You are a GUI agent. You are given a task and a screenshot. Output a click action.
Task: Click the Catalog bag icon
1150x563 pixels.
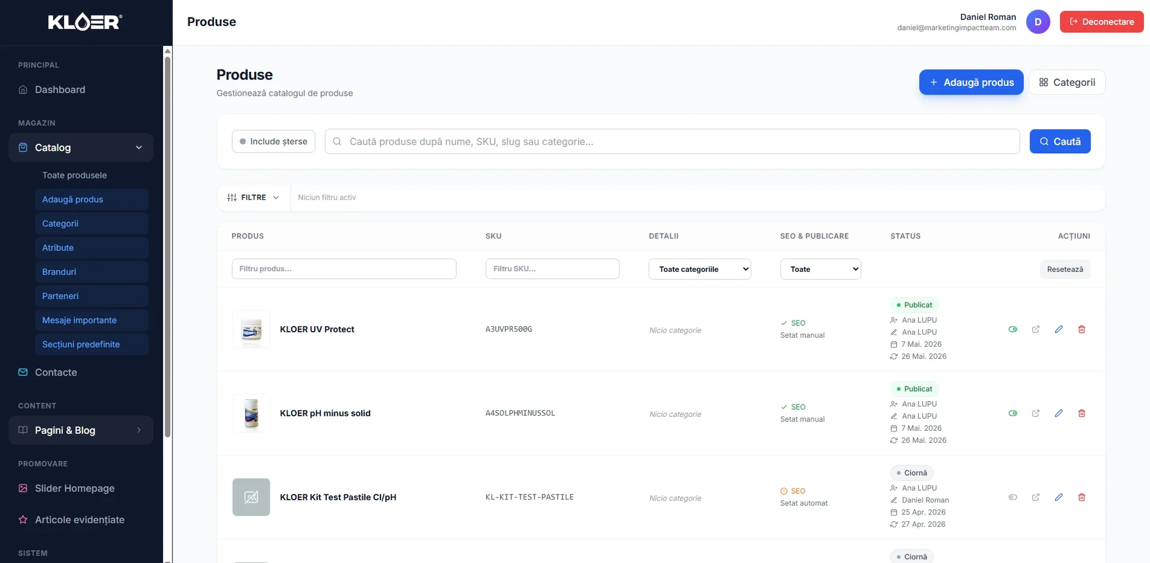[x=23, y=147]
